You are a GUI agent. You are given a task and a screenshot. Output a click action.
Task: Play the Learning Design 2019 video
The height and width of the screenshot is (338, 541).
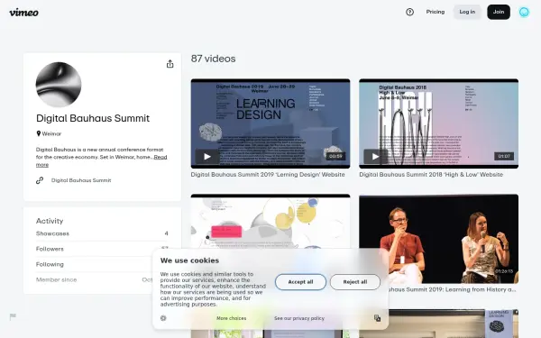click(207, 157)
